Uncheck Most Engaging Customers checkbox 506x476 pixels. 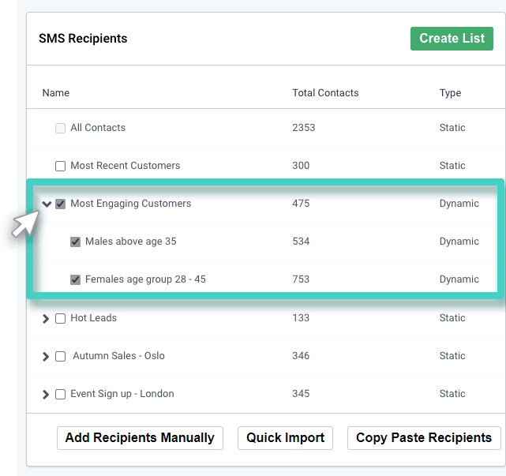click(x=61, y=204)
